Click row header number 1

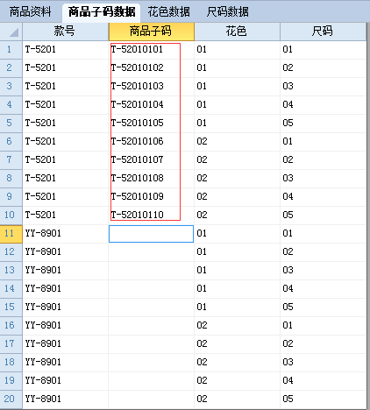pos(11,50)
